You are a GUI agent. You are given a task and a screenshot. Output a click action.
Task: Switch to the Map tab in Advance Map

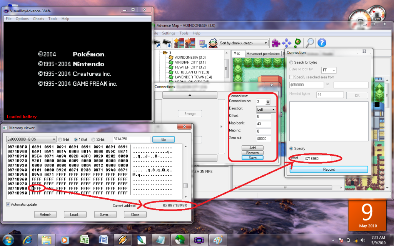click(237, 53)
